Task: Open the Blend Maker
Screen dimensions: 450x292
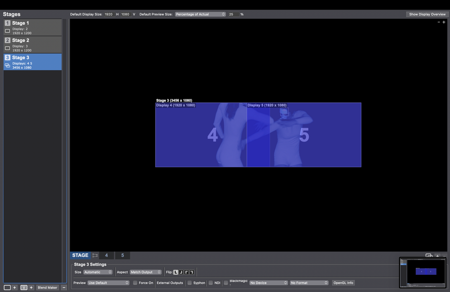Action: pos(47,288)
